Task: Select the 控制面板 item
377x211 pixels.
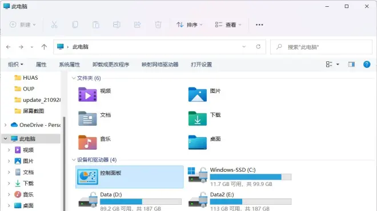Action: 130,177
